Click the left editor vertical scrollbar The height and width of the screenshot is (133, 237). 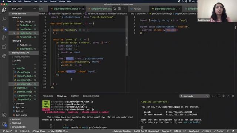[127, 36]
